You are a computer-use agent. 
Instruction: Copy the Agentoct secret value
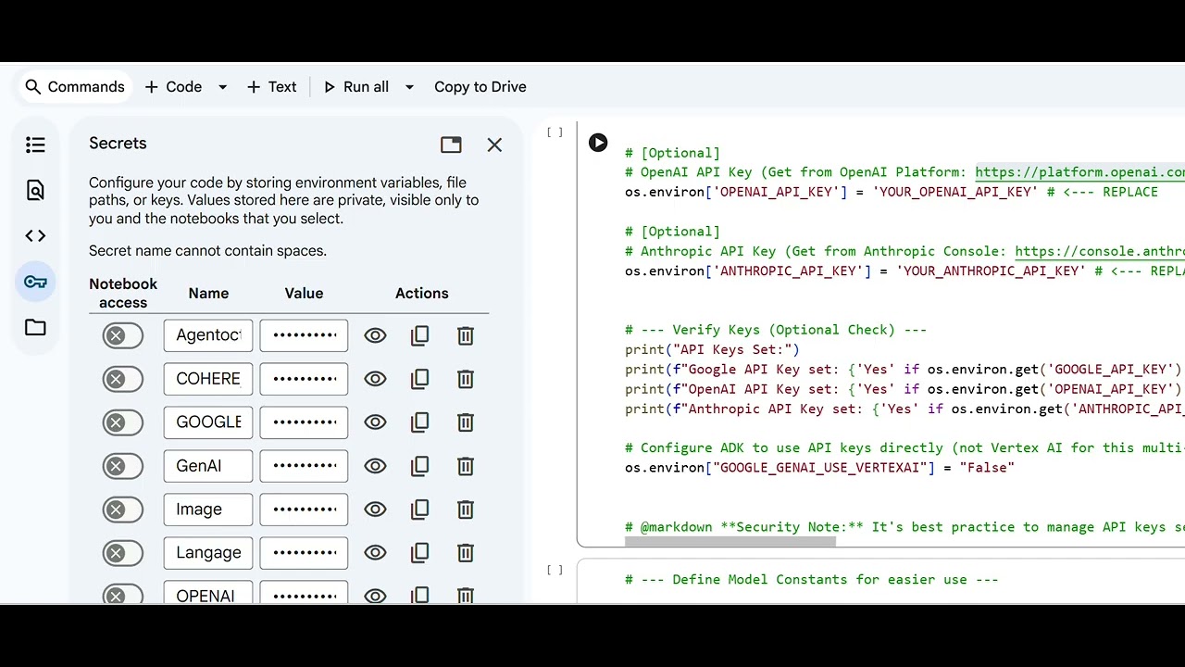(x=419, y=335)
